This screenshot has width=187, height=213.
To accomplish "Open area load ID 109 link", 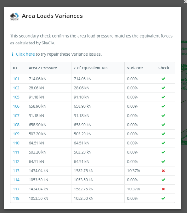I will click(16, 134).
